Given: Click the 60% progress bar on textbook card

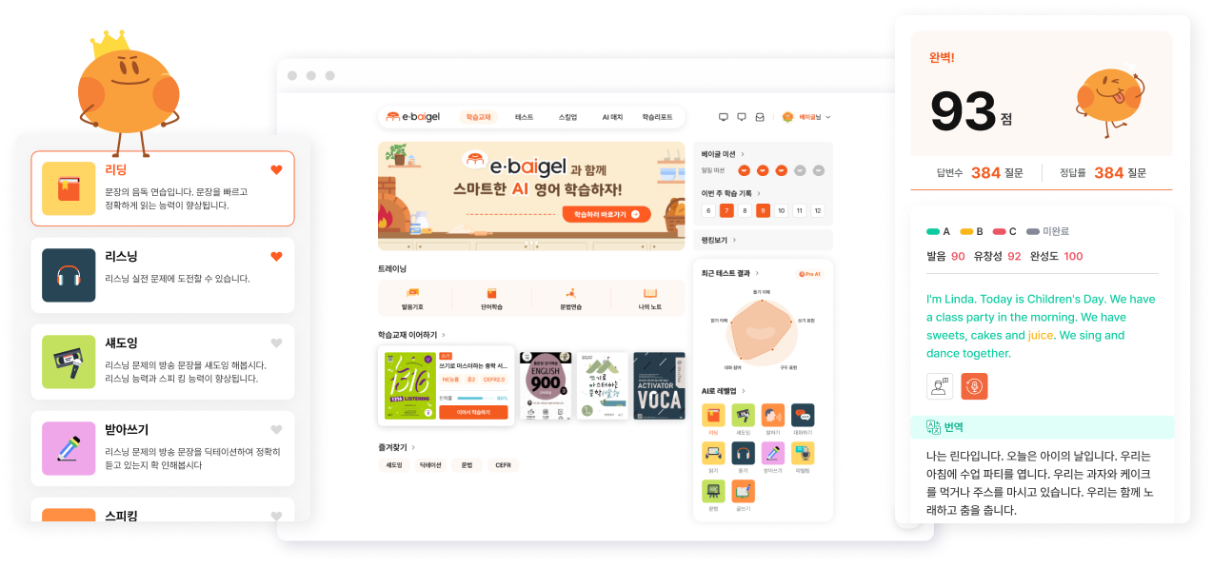Looking at the screenshot, I should (474, 398).
